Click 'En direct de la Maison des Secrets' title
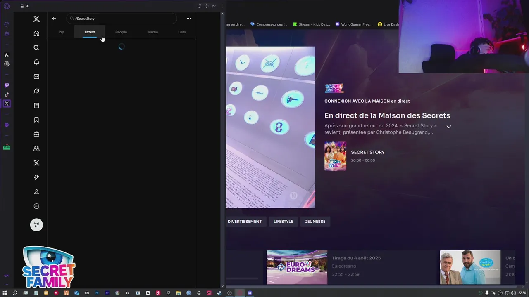 point(387,115)
